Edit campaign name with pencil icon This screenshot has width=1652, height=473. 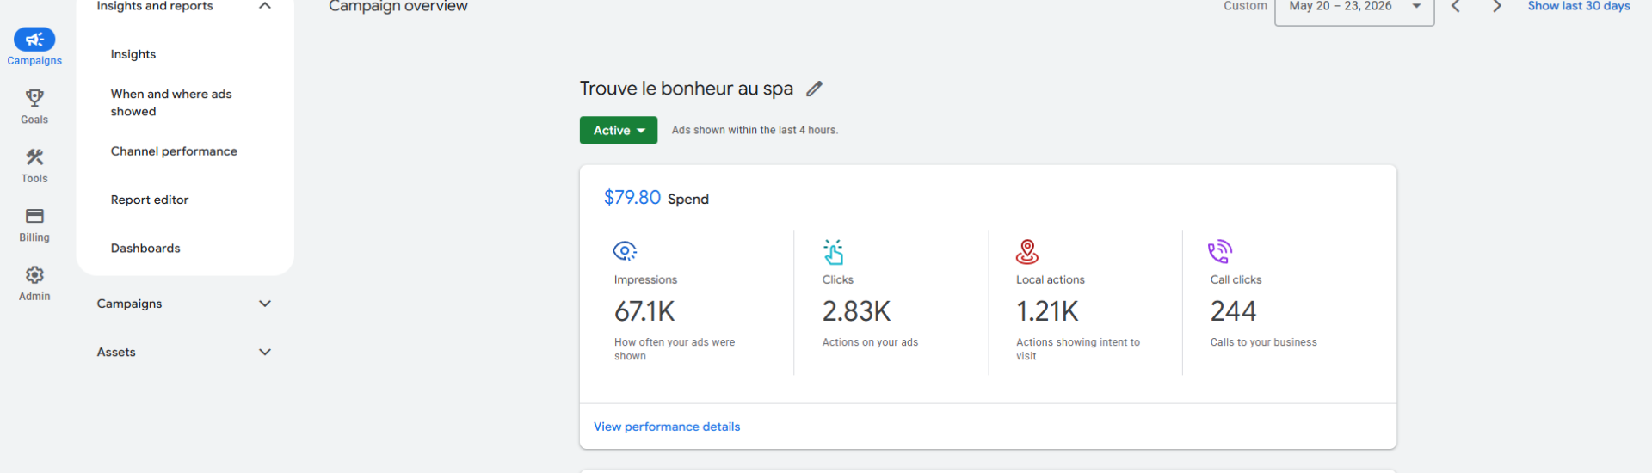point(814,89)
